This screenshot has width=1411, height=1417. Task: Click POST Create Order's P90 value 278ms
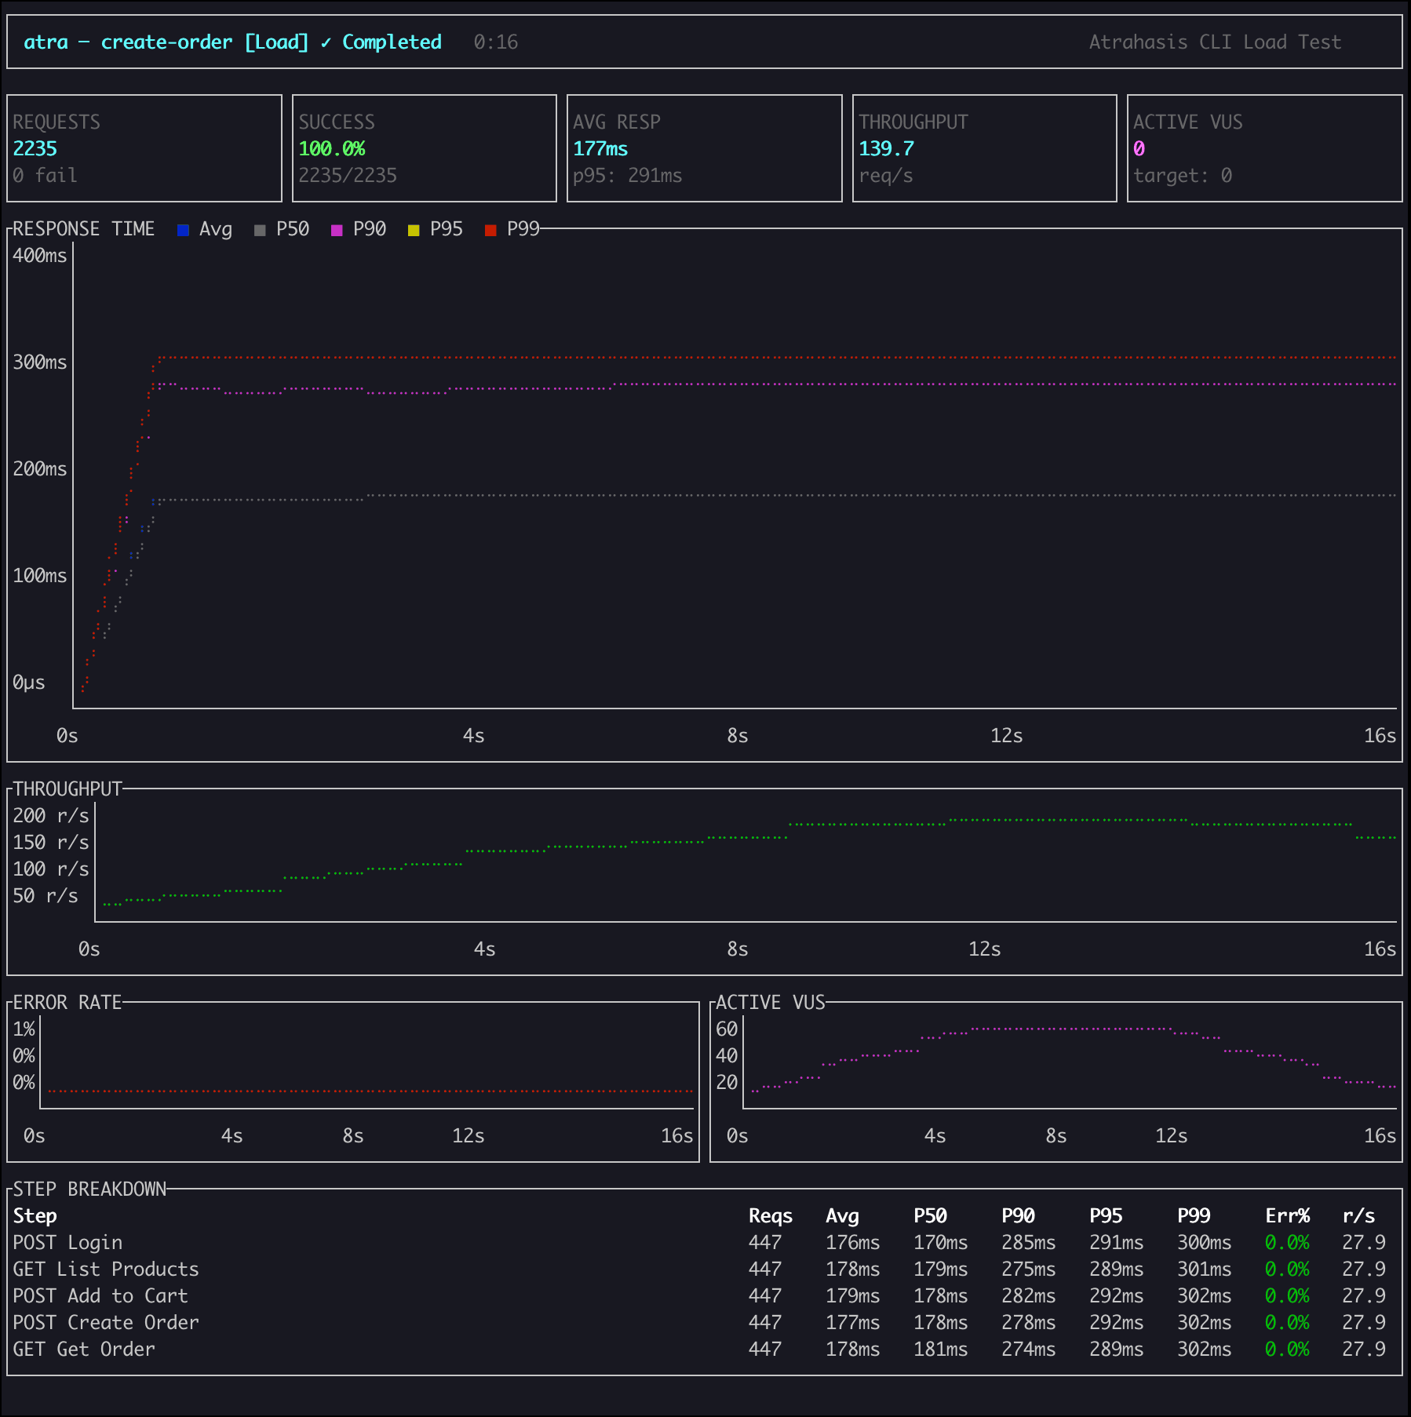[x=1029, y=1323]
